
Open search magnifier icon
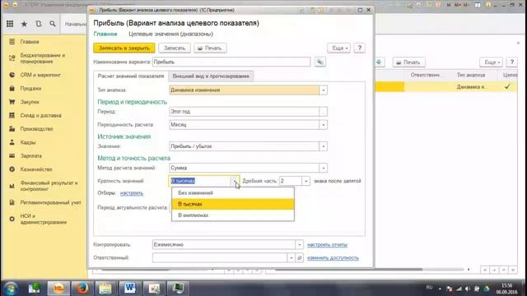coord(53,24)
